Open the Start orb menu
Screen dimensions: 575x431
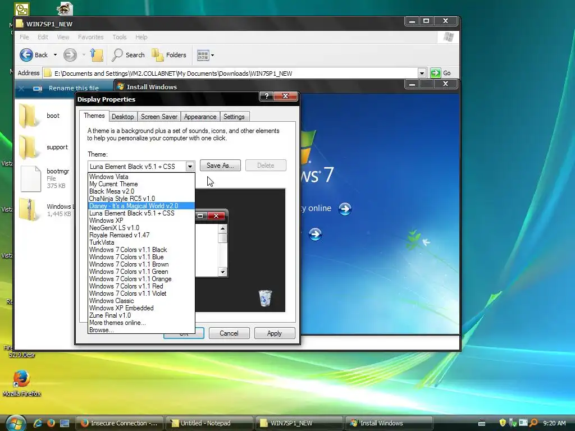click(15, 423)
